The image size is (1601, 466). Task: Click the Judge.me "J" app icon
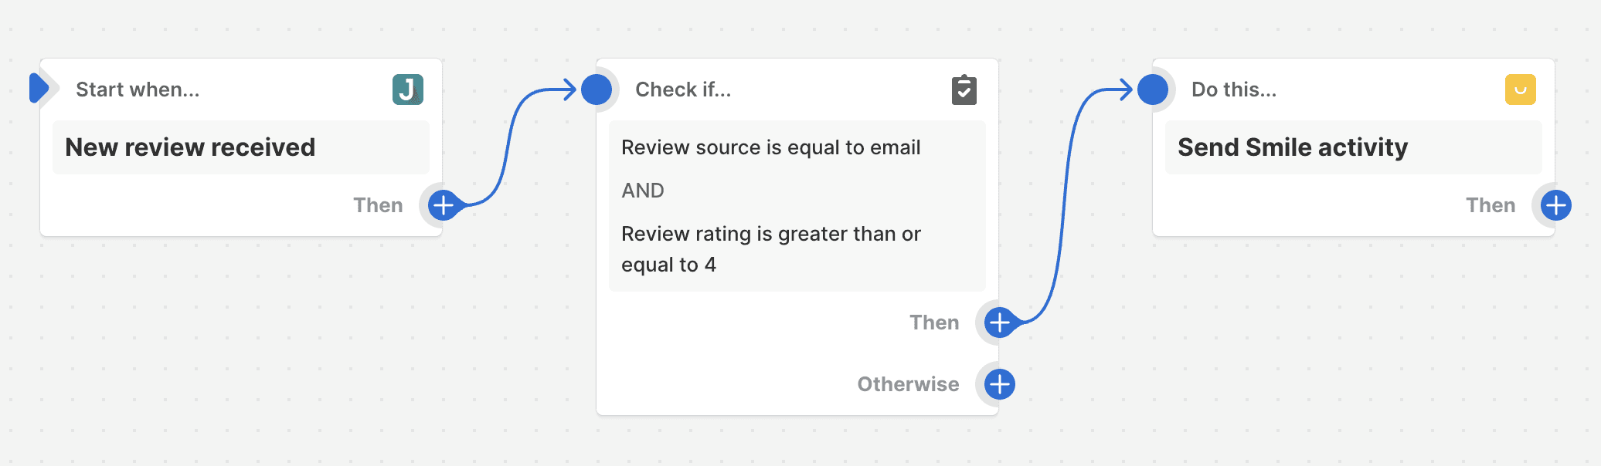pyautogui.click(x=407, y=89)
